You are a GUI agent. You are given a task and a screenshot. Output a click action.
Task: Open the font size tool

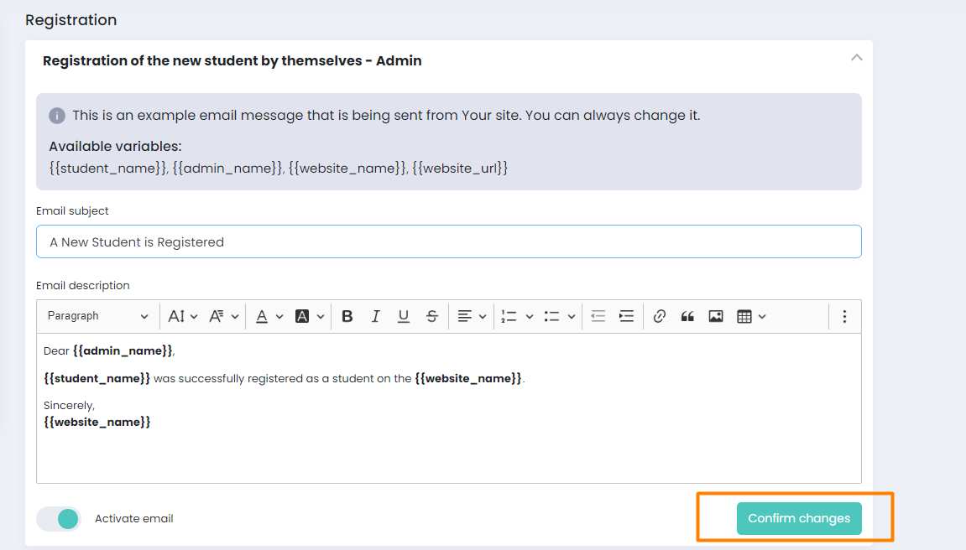point(176,316)
